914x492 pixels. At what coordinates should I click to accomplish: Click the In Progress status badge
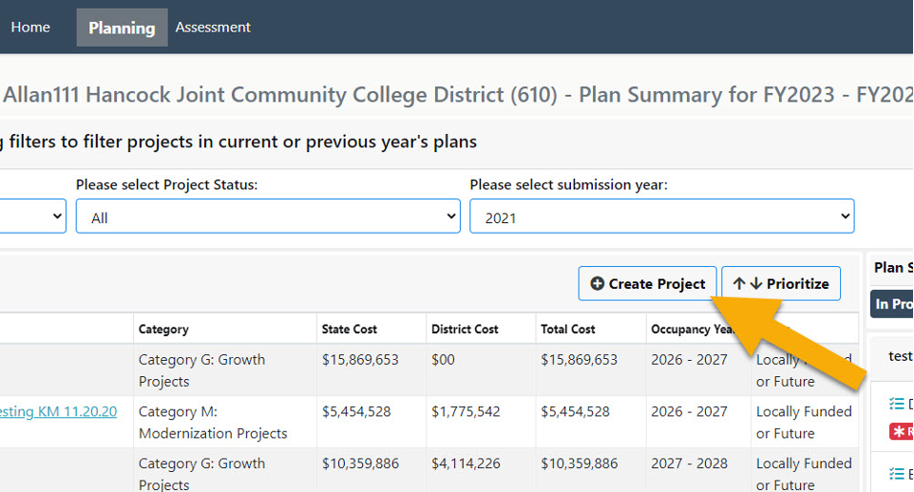(892, 304)
